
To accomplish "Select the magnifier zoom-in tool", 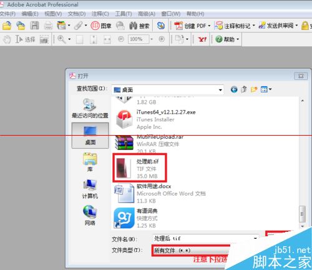I will 62,39.
